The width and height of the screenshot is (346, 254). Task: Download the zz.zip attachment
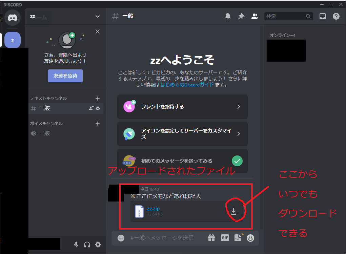pyautogui.click(x=233, y=211)
